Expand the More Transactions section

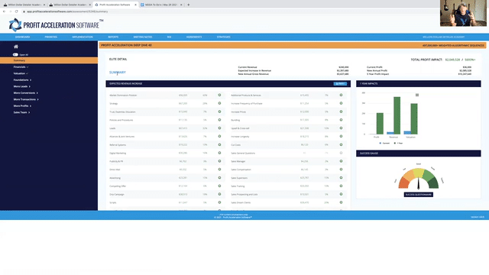(26, 99)
